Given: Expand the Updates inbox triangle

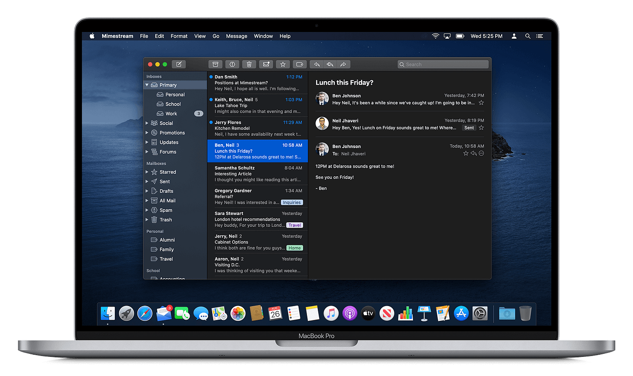Looking at the screenshot, I should 147,142.
